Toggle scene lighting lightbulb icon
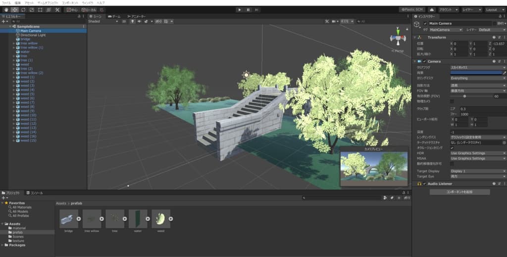 coord(133,21)
